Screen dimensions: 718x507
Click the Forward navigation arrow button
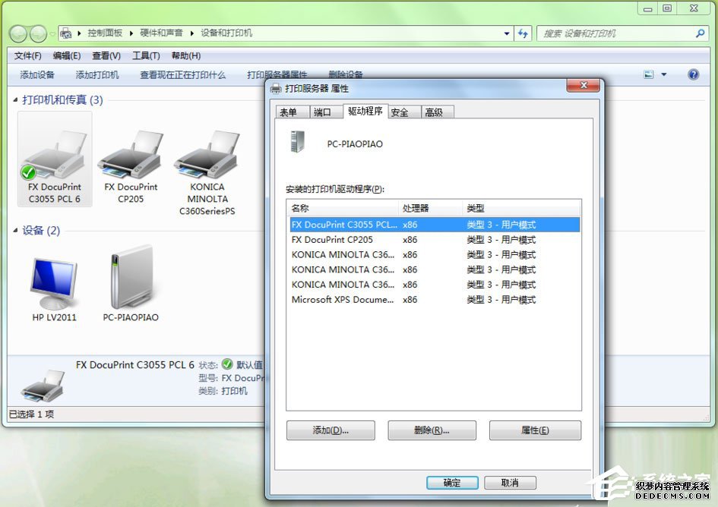tap(38, 33)
